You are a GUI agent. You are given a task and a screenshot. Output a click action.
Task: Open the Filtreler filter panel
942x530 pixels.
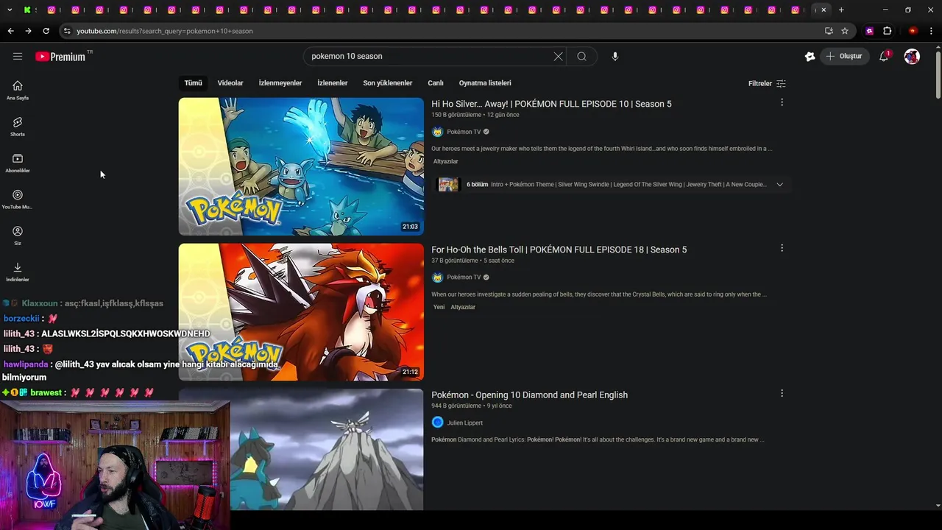[767, 83]
